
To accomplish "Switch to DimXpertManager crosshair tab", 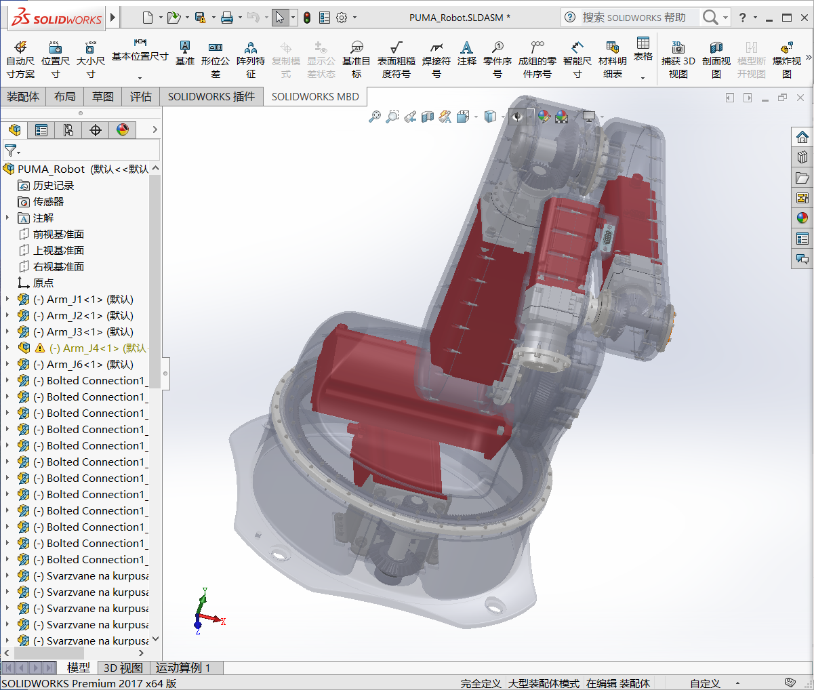I will [96, 129].
